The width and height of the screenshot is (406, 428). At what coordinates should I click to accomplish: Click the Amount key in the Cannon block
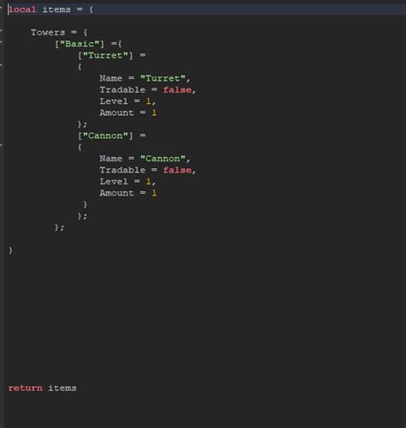click(116, 193)
